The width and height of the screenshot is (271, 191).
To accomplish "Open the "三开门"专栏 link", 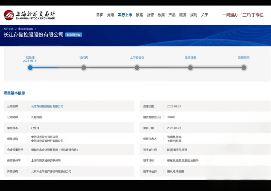I will (252, 15).
